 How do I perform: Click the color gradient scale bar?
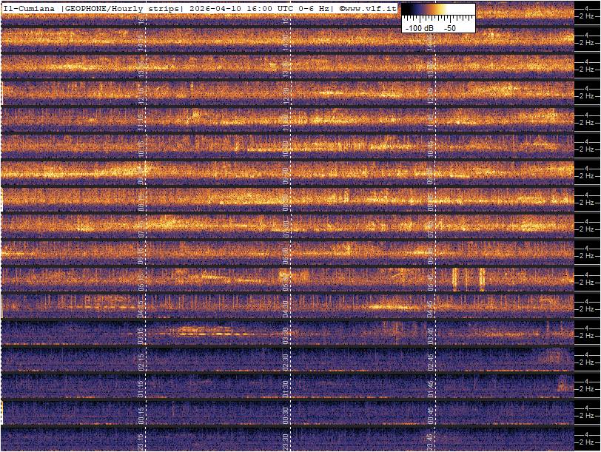coord(438,10)
